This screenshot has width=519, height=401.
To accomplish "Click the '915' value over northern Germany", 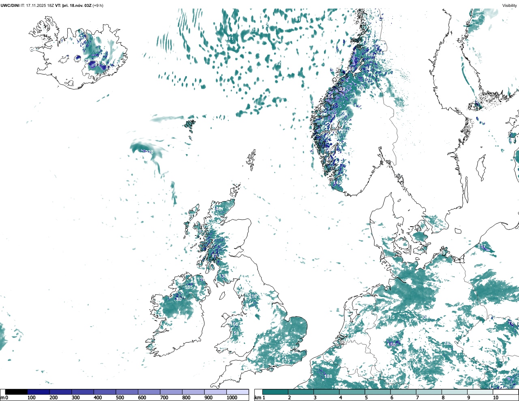I will (390, 317).
